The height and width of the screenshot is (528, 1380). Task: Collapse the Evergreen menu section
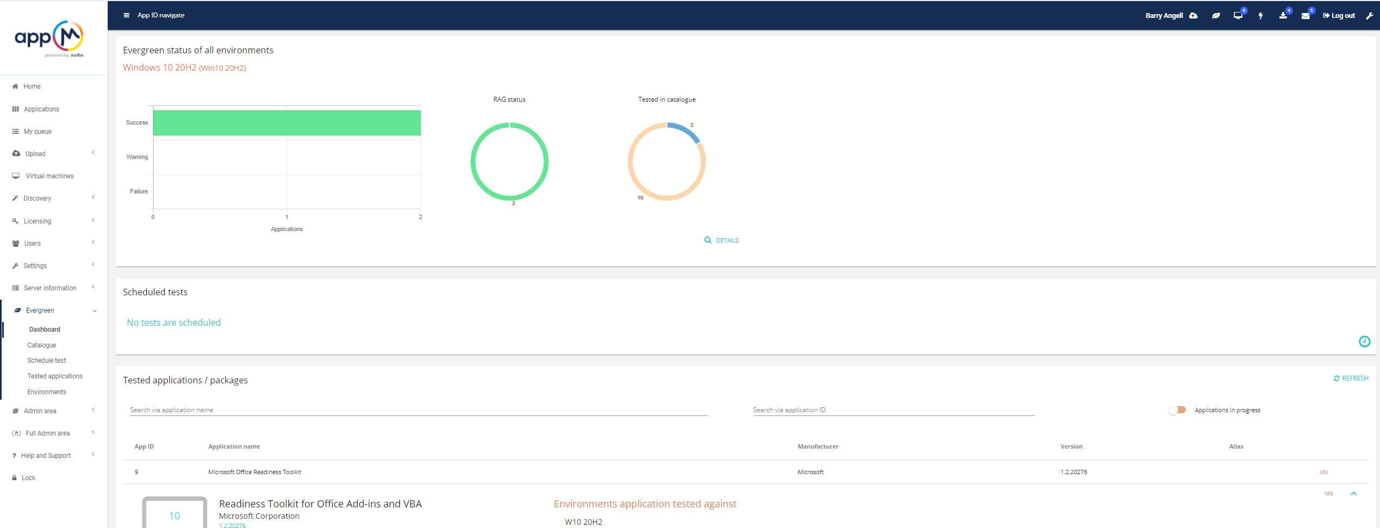tap(40, 310)
